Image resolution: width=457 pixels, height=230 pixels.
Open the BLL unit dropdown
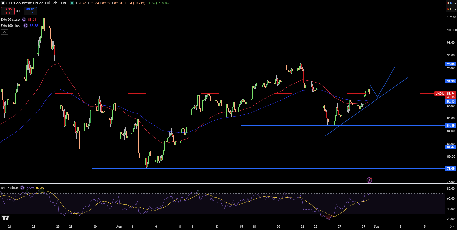(x=451, y=9)
